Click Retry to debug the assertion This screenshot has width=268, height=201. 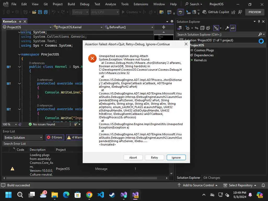(x=154, y=157)
